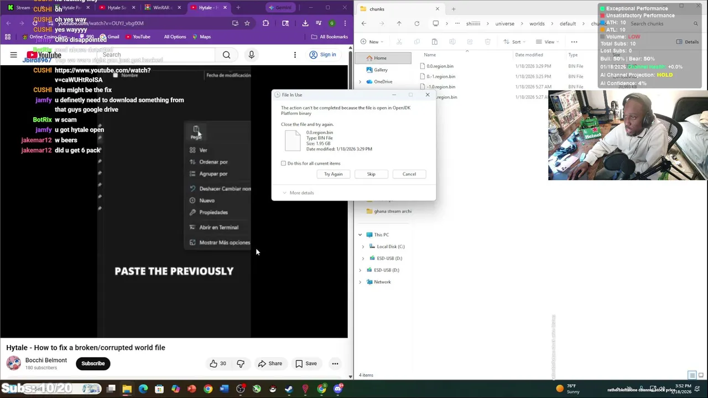Bookmark this page with the star icon
The height and width of the screenshot is (398, 708).
(247, 23)
